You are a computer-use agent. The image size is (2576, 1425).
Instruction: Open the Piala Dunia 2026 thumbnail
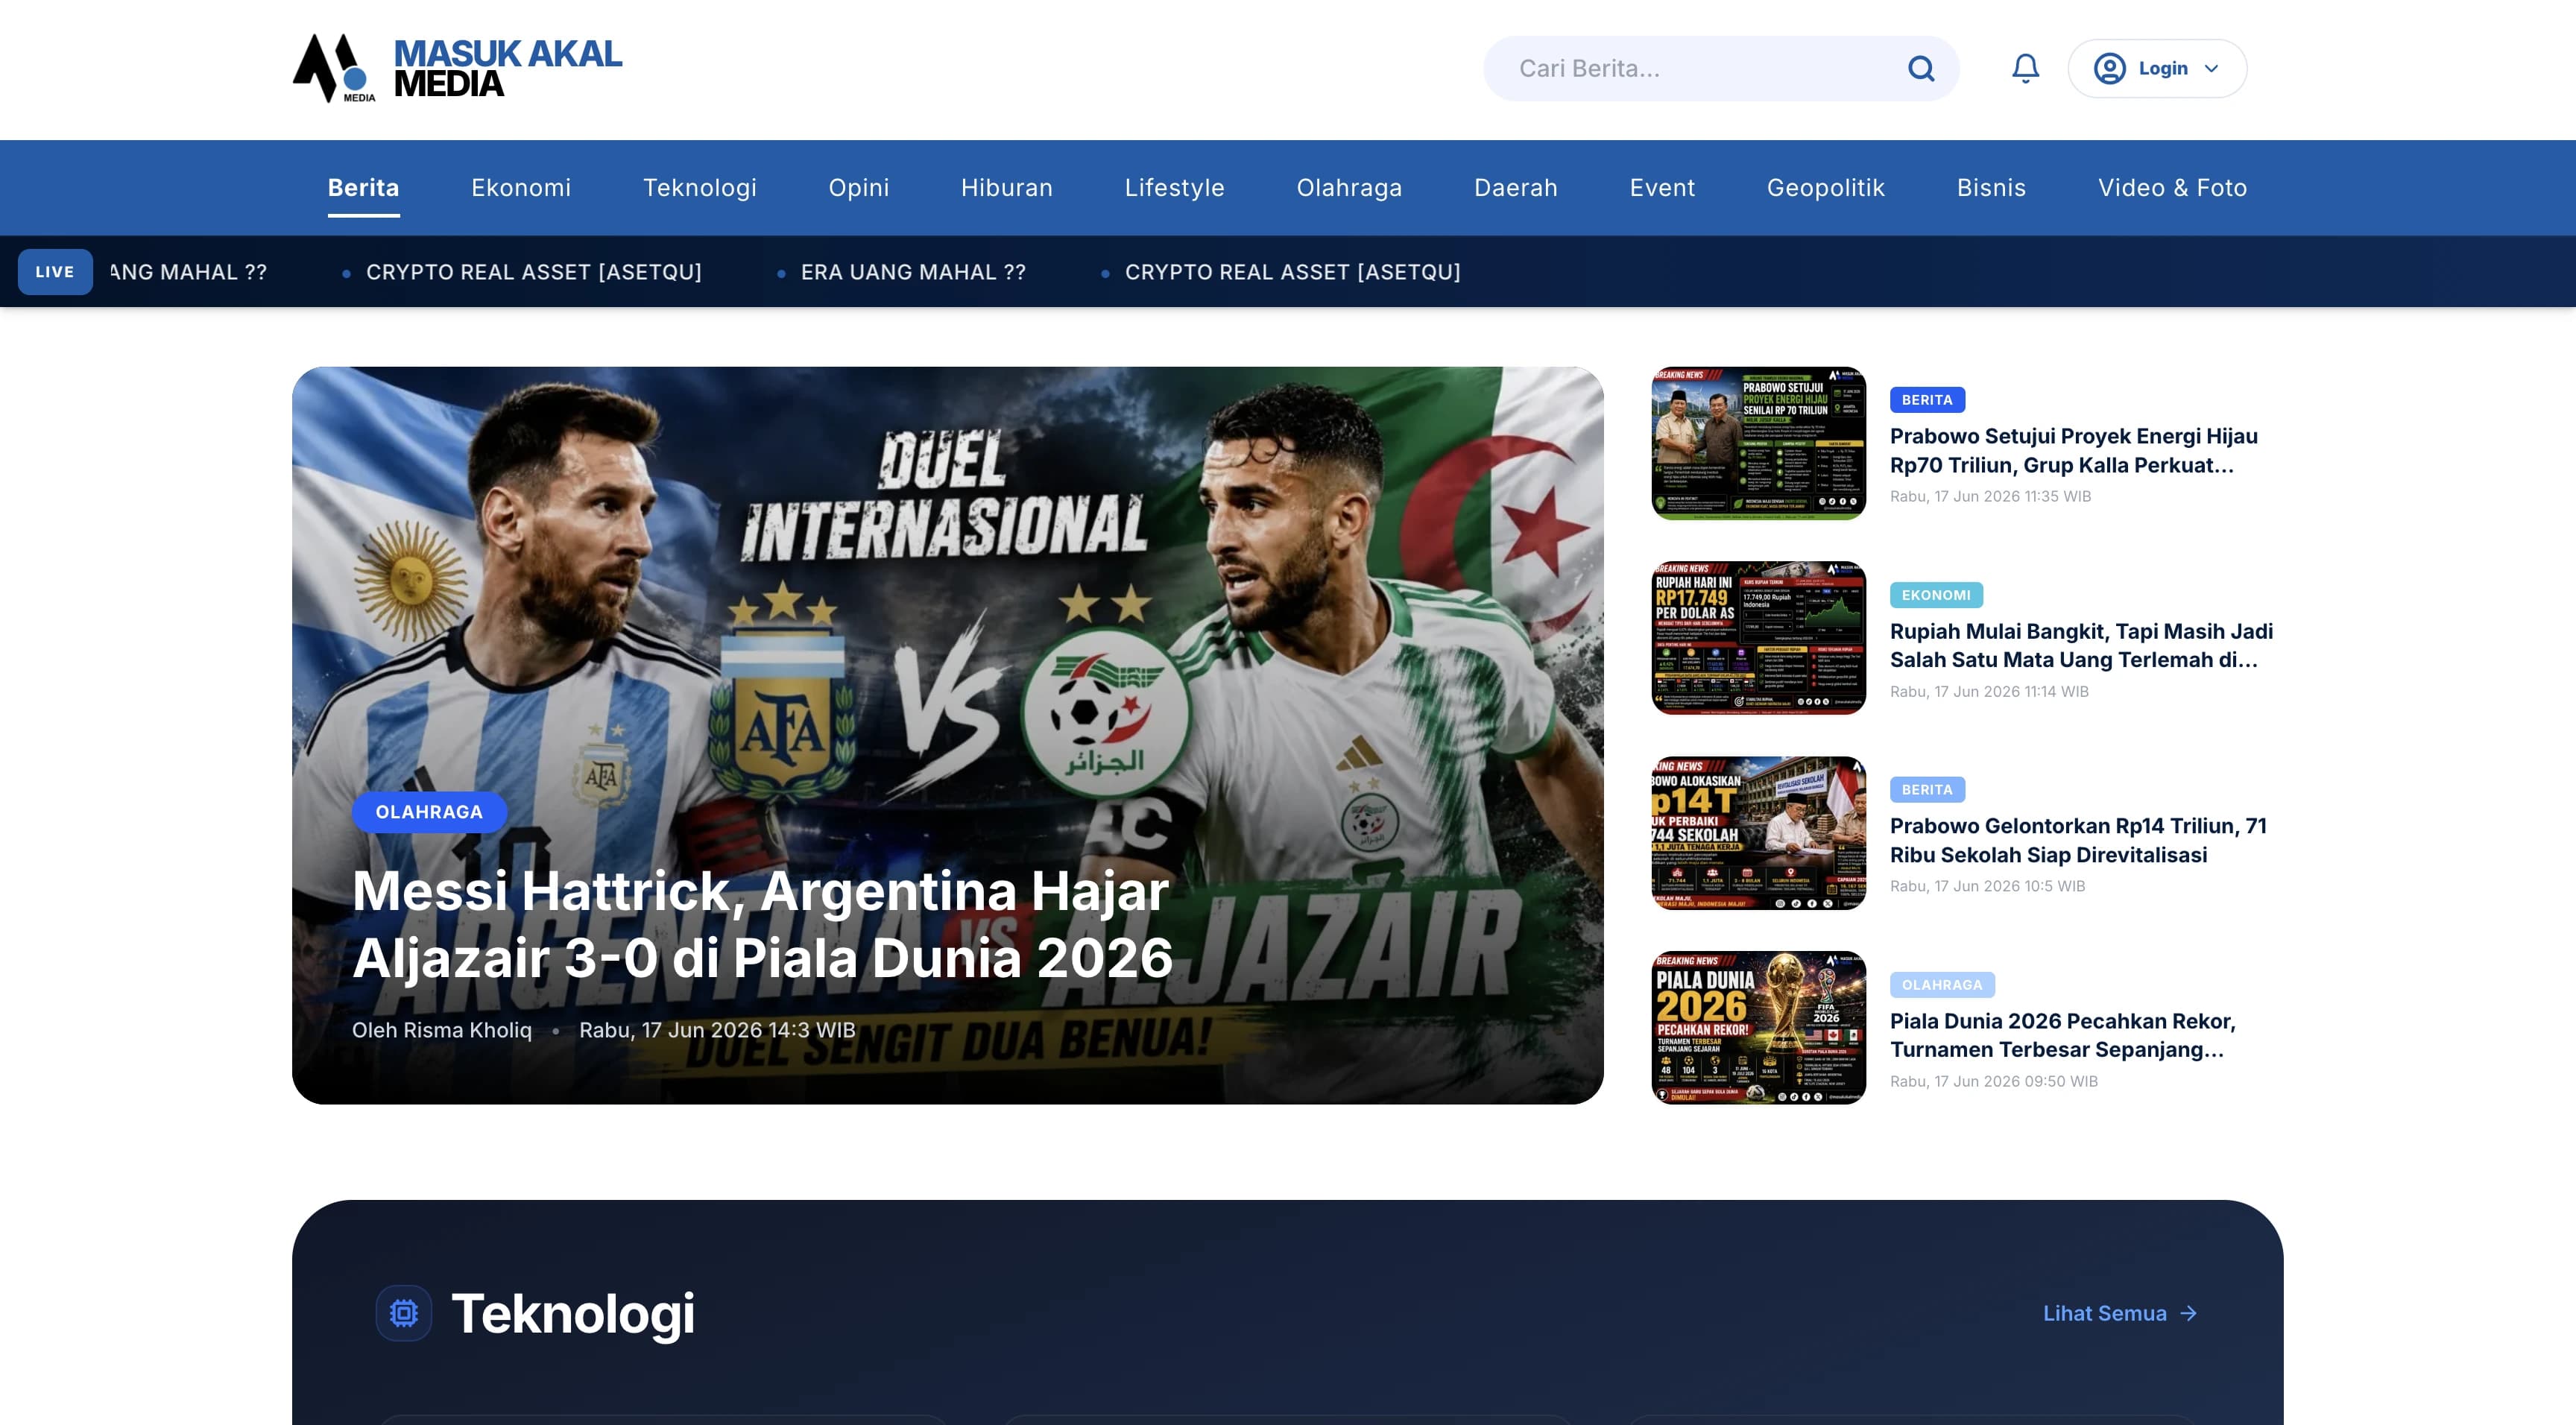(x=1758, y=1028)
